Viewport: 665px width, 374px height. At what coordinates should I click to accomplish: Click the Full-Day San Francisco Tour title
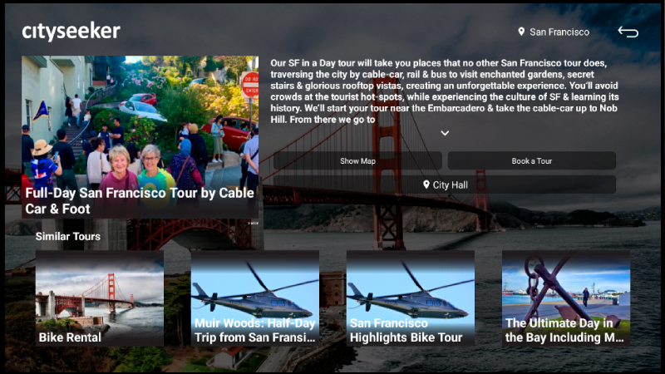click(140, 201)
